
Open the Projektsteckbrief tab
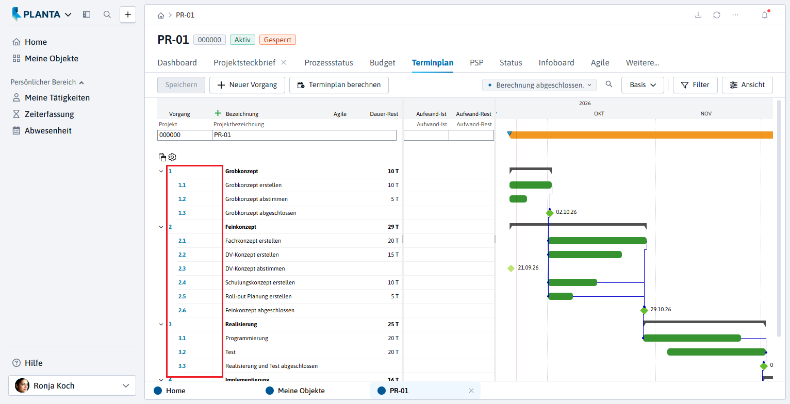tap(245, 63)
